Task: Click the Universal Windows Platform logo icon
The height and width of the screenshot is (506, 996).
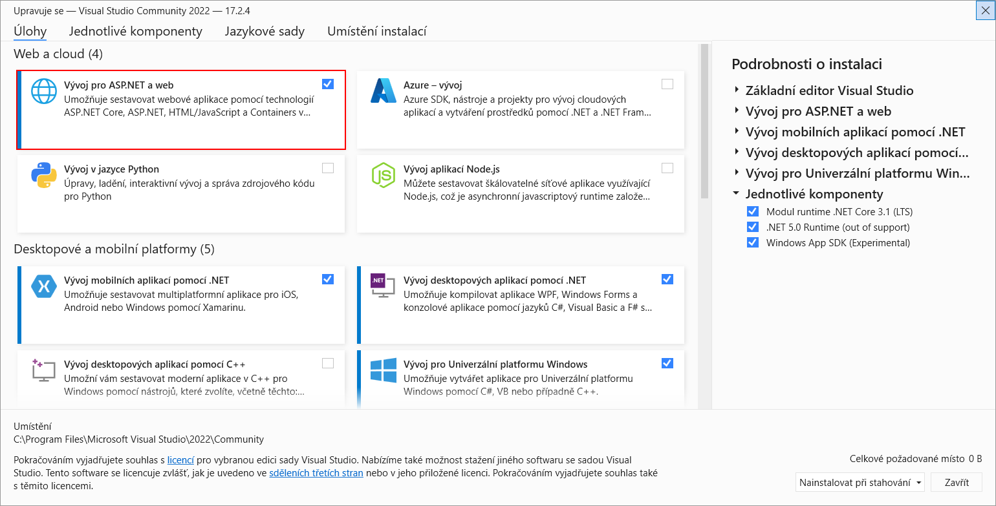Action: click(x=383, y=370)
